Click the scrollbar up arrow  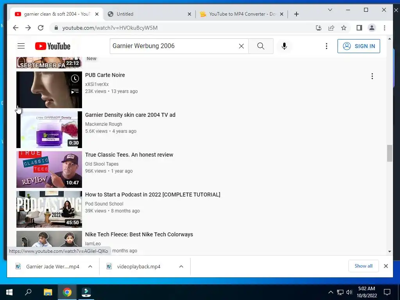click(x=389, y=39)
